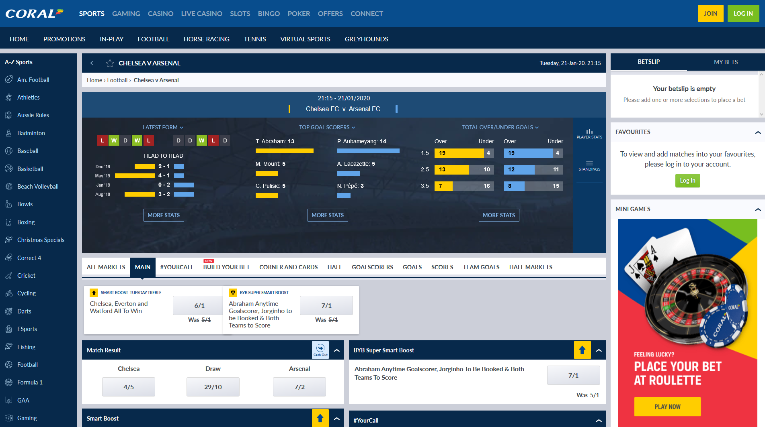Select the Goalscorers tab
Image resolution: width=765 pixels, height=427 pixels.
tap(372, 267)
